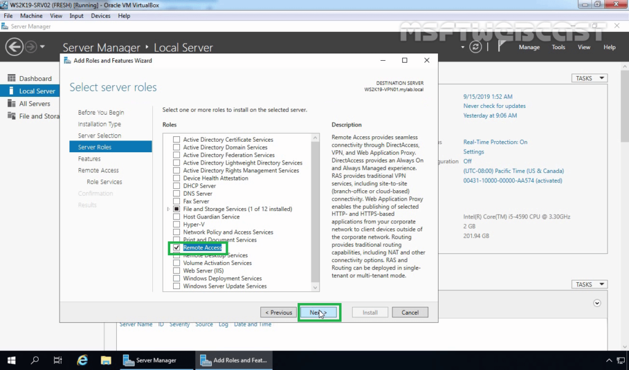629x370 pixels.
Task: Open VirtualBox Input menu
Action: click(76, 15)
